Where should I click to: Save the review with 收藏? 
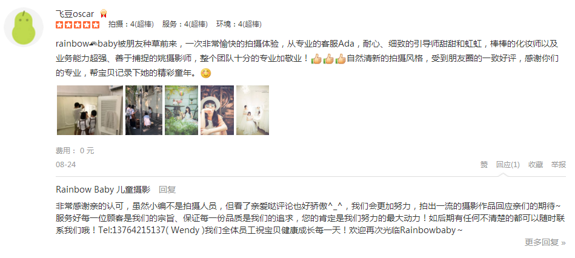[536, 165]
